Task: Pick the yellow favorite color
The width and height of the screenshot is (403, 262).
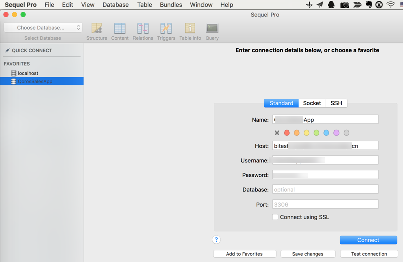Action: coord(306,133)
